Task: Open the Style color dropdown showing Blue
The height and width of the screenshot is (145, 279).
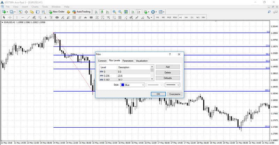Action: [133, 85]
